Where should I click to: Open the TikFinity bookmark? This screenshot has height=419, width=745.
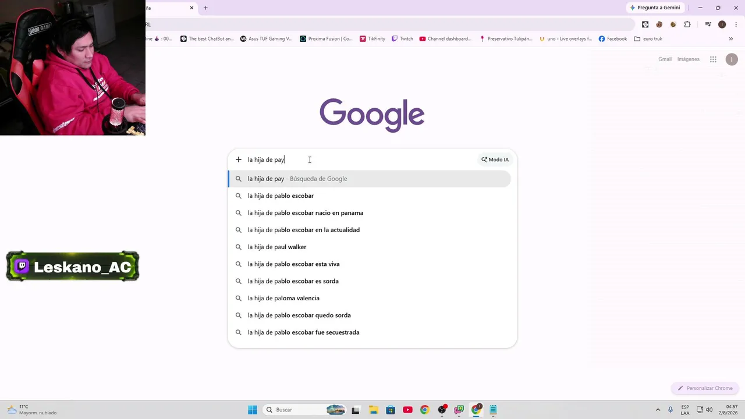(372, 39)
